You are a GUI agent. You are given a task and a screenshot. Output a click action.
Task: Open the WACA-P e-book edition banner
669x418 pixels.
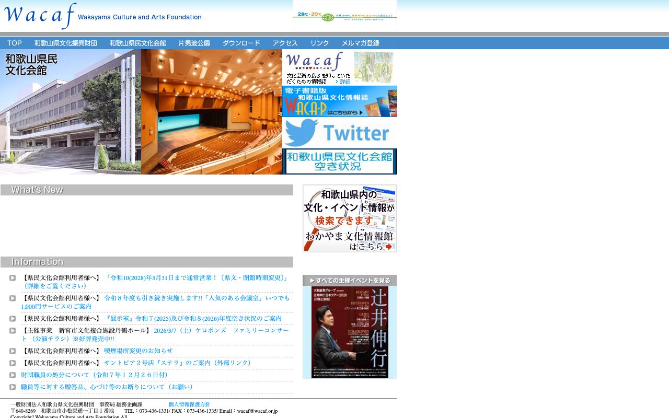pyautogui.click(x=339, y=101)
